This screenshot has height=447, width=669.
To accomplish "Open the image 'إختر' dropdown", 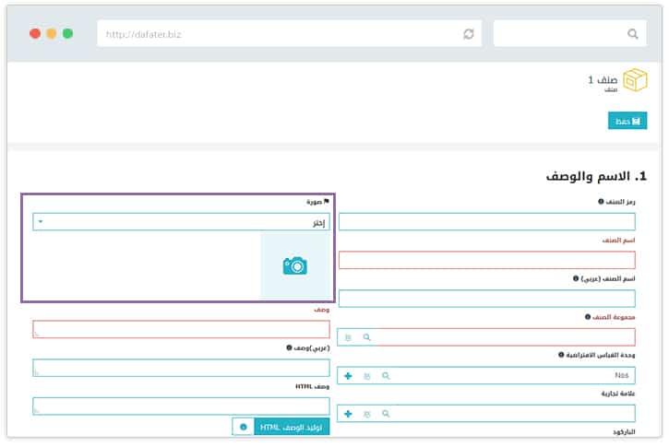I will [181, 222].
